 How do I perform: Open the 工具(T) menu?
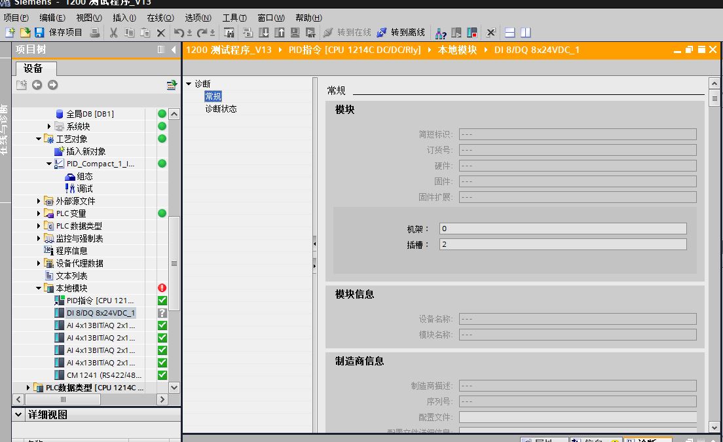coord(234,18)
